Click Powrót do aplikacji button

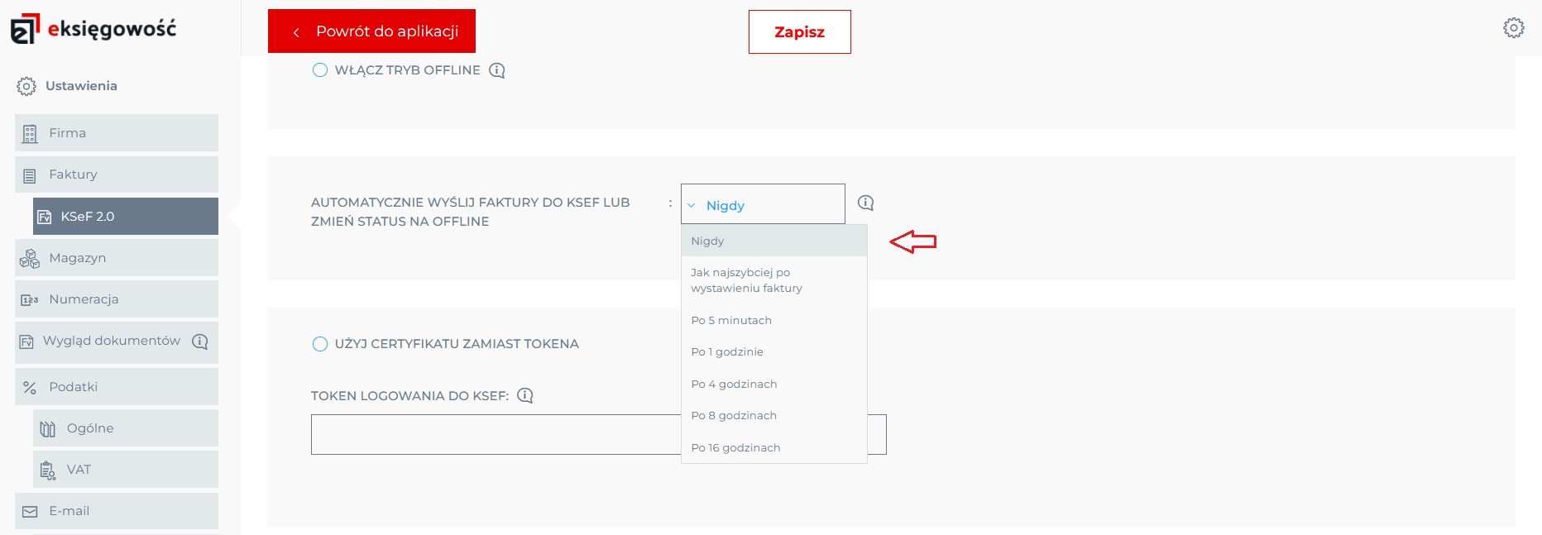371,31
